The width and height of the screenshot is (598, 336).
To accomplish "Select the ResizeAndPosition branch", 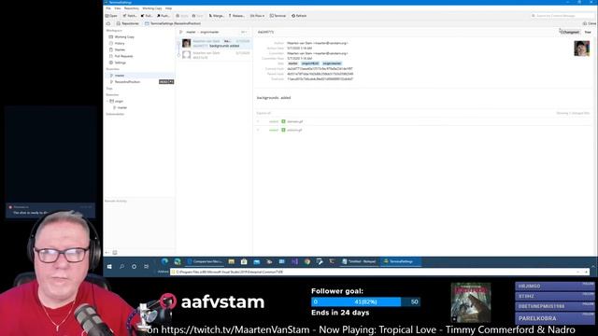I will coord(139,82).
